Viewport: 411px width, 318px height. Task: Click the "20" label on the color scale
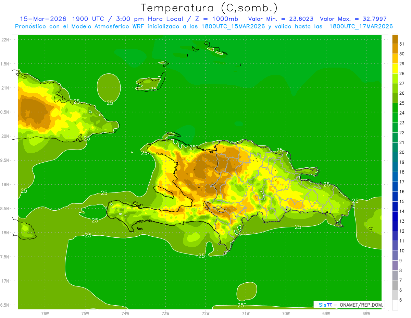402,152
